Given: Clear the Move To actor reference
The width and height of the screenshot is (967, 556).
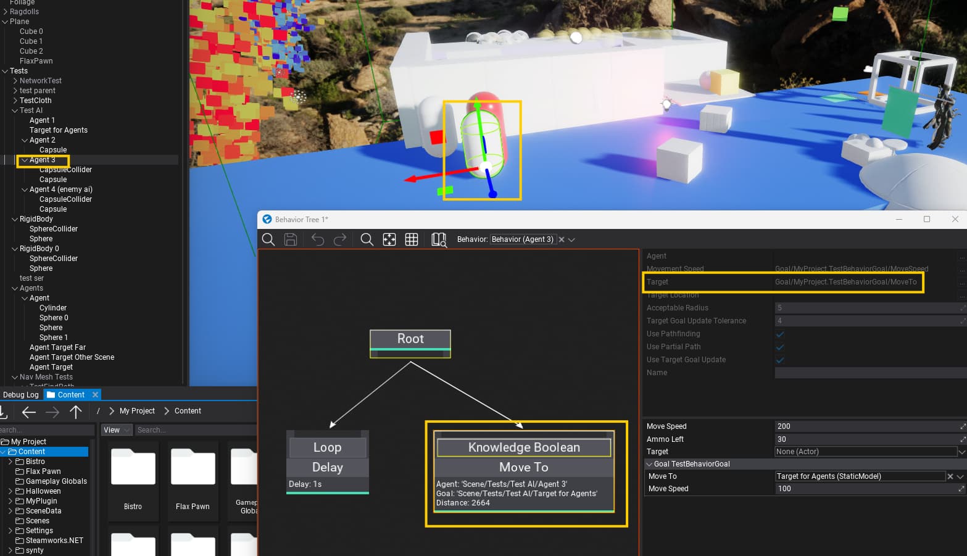Looking at the screenshot, I should tap(950, 476).
